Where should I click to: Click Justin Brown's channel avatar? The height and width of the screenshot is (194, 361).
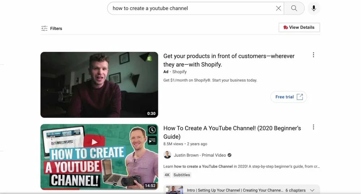(168, 155)
